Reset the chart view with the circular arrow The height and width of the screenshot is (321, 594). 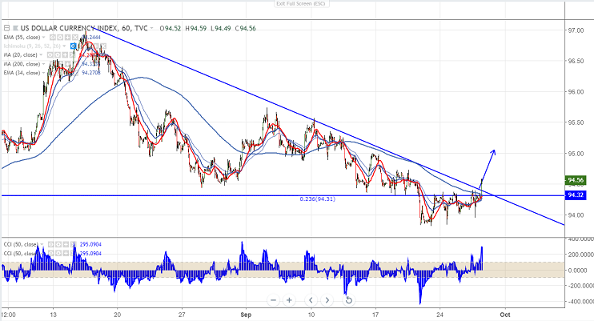[x=349, y=300]
